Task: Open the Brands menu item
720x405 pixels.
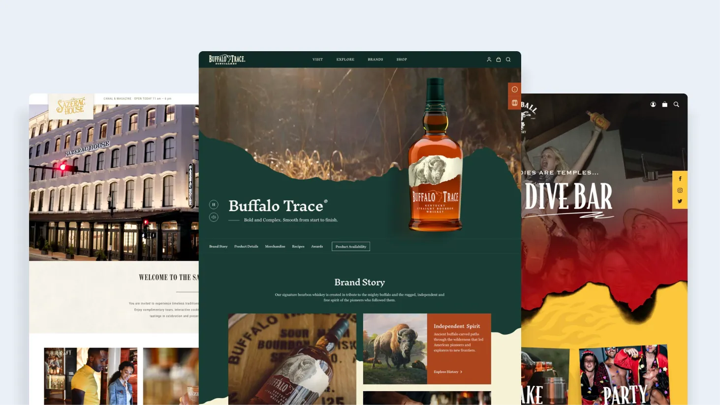Action: pyautogui.click(x=375, y=60)
